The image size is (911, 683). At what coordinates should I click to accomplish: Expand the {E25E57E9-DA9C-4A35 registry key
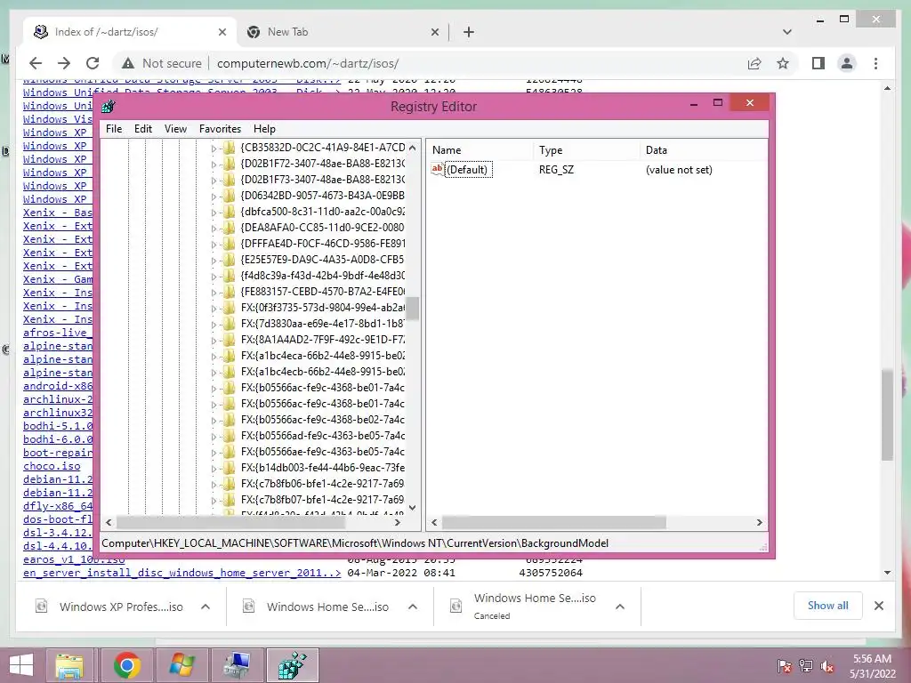[214, 261]
